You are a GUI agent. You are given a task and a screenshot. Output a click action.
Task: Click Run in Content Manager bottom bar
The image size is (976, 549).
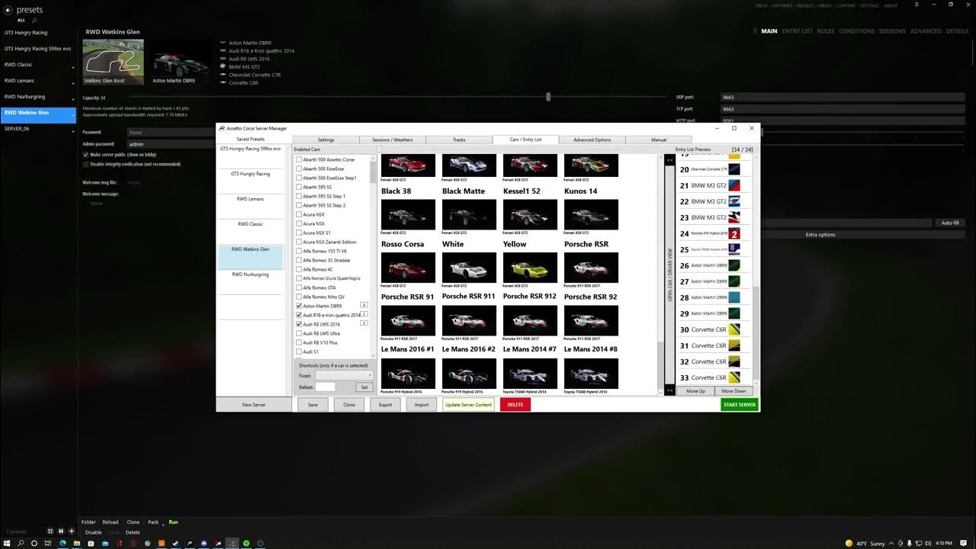point(173,522)
